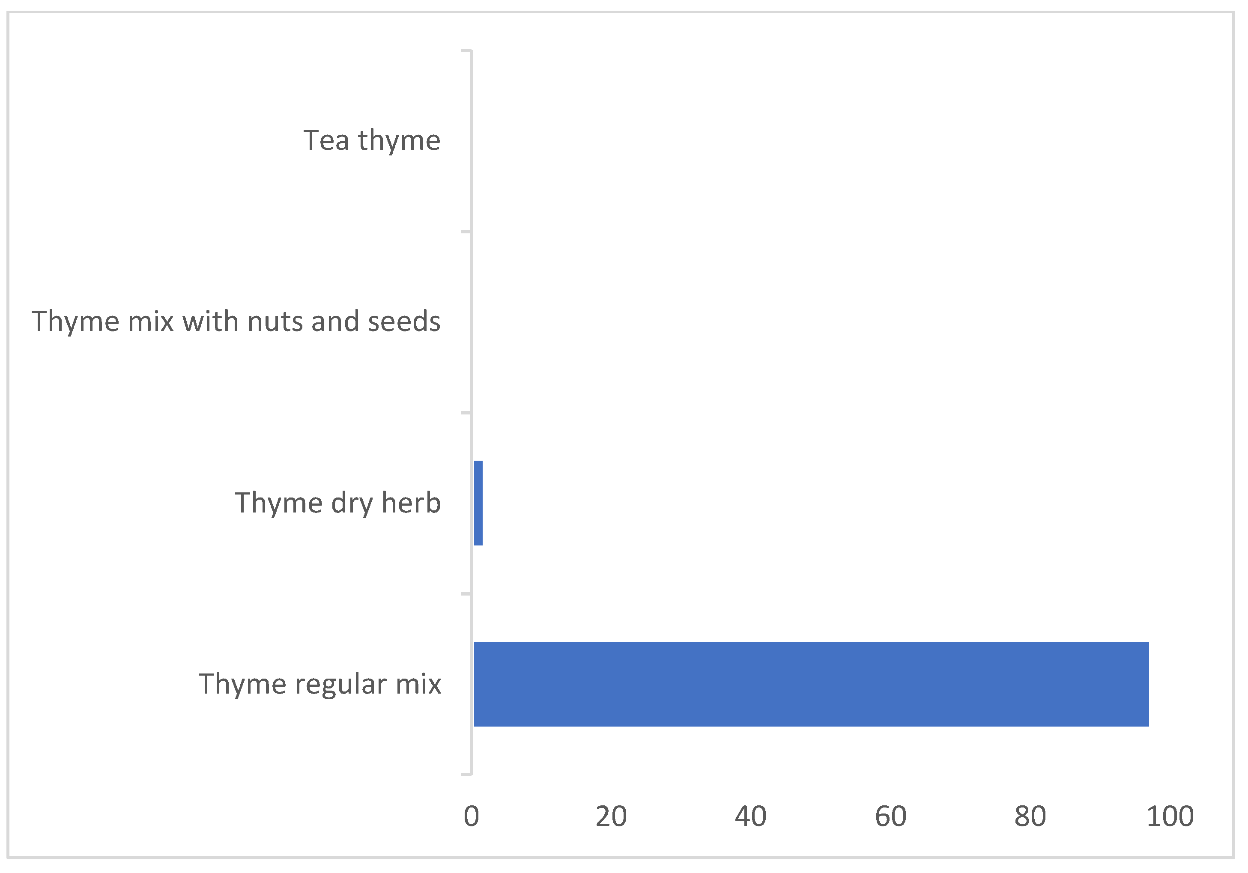
Task: Click the Thyme dry herb axis label
Action: coord(337,503)
